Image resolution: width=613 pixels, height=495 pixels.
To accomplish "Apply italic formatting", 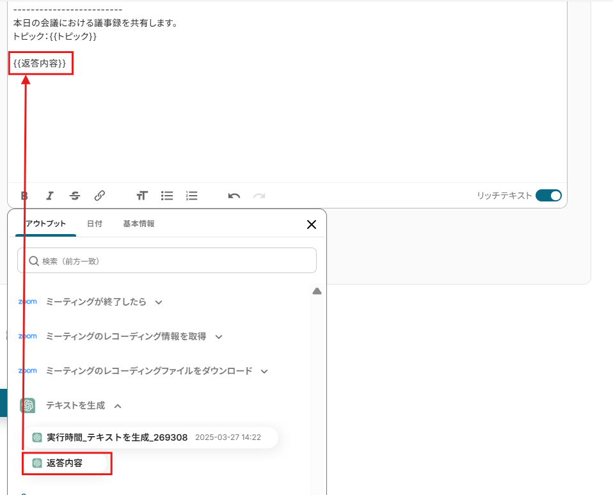I will tap(50, 196).
